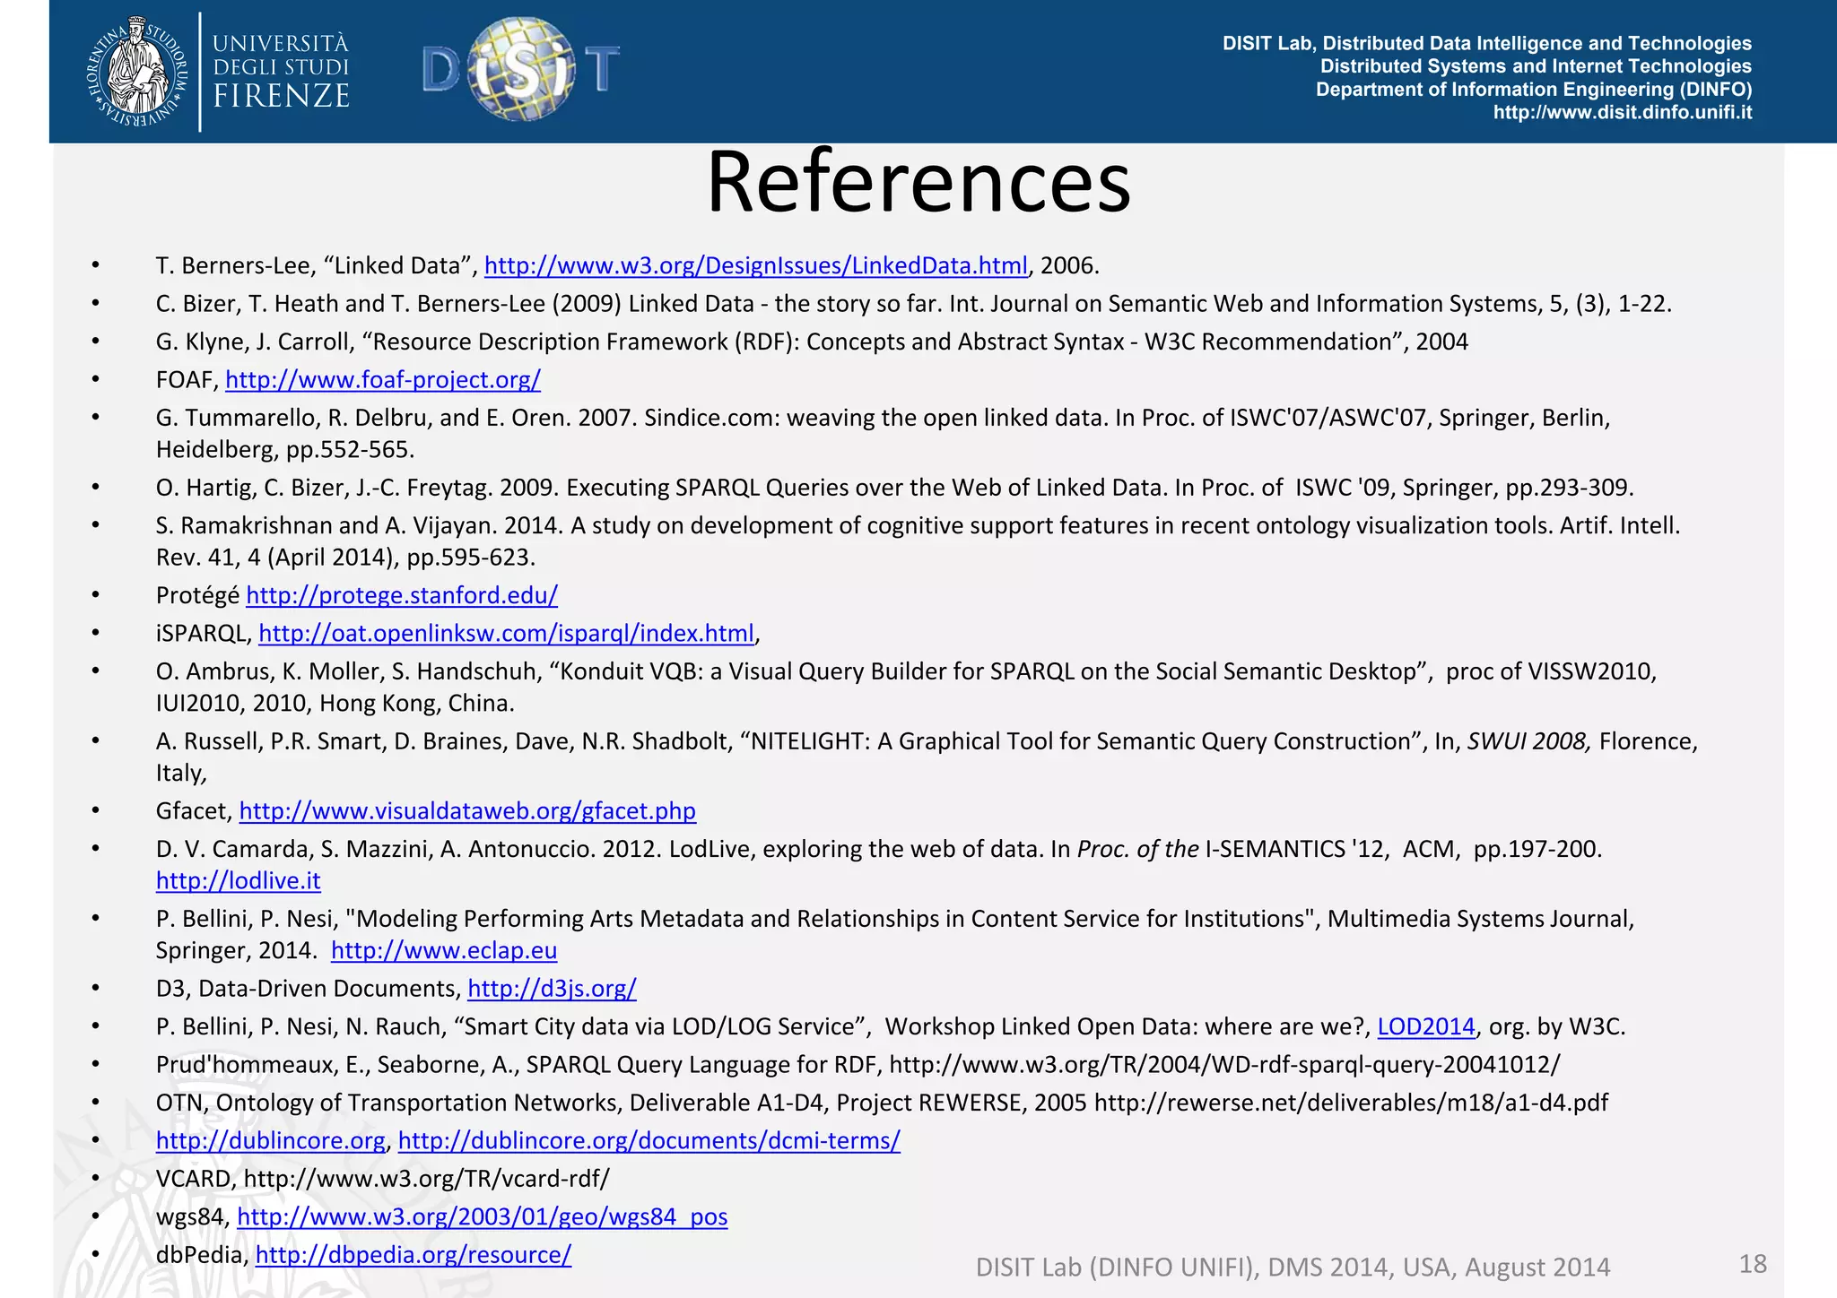Viewport: 1837px width, 1298px height.
Task: Click the 'D3, Data-Driven Documents' text
Action: coord(308,989)
